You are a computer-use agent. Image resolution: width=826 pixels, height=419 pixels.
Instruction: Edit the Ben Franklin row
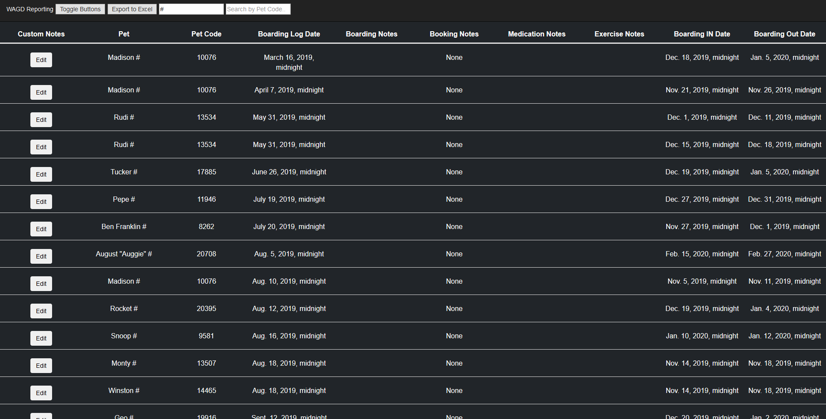(x=41, y=229)
